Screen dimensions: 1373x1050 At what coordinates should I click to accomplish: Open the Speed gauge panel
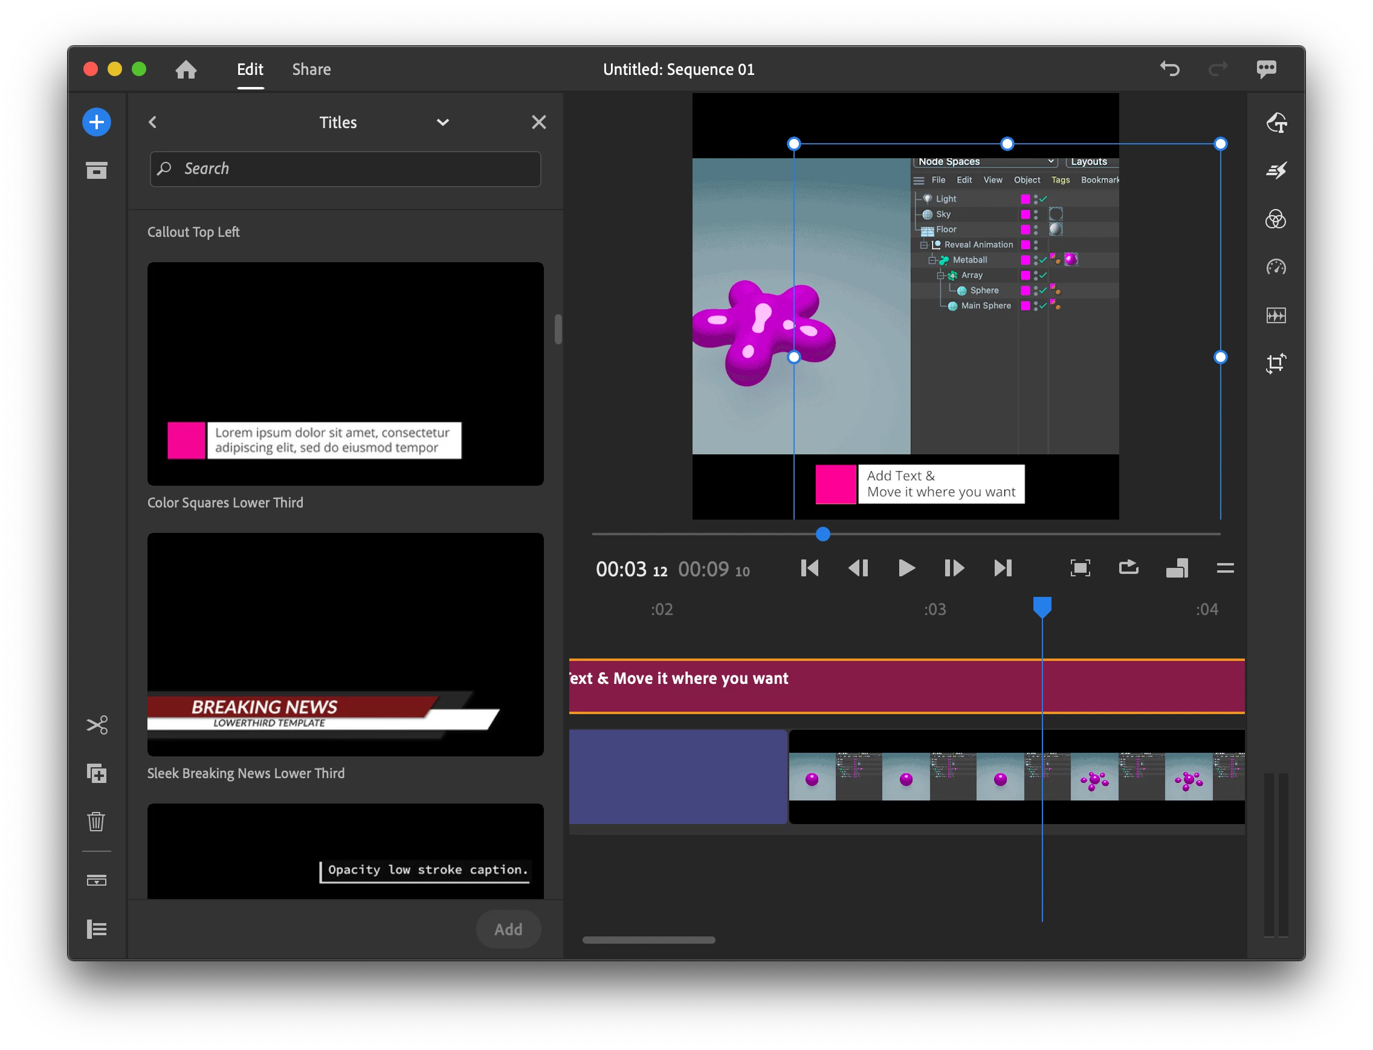point(1276,268)
